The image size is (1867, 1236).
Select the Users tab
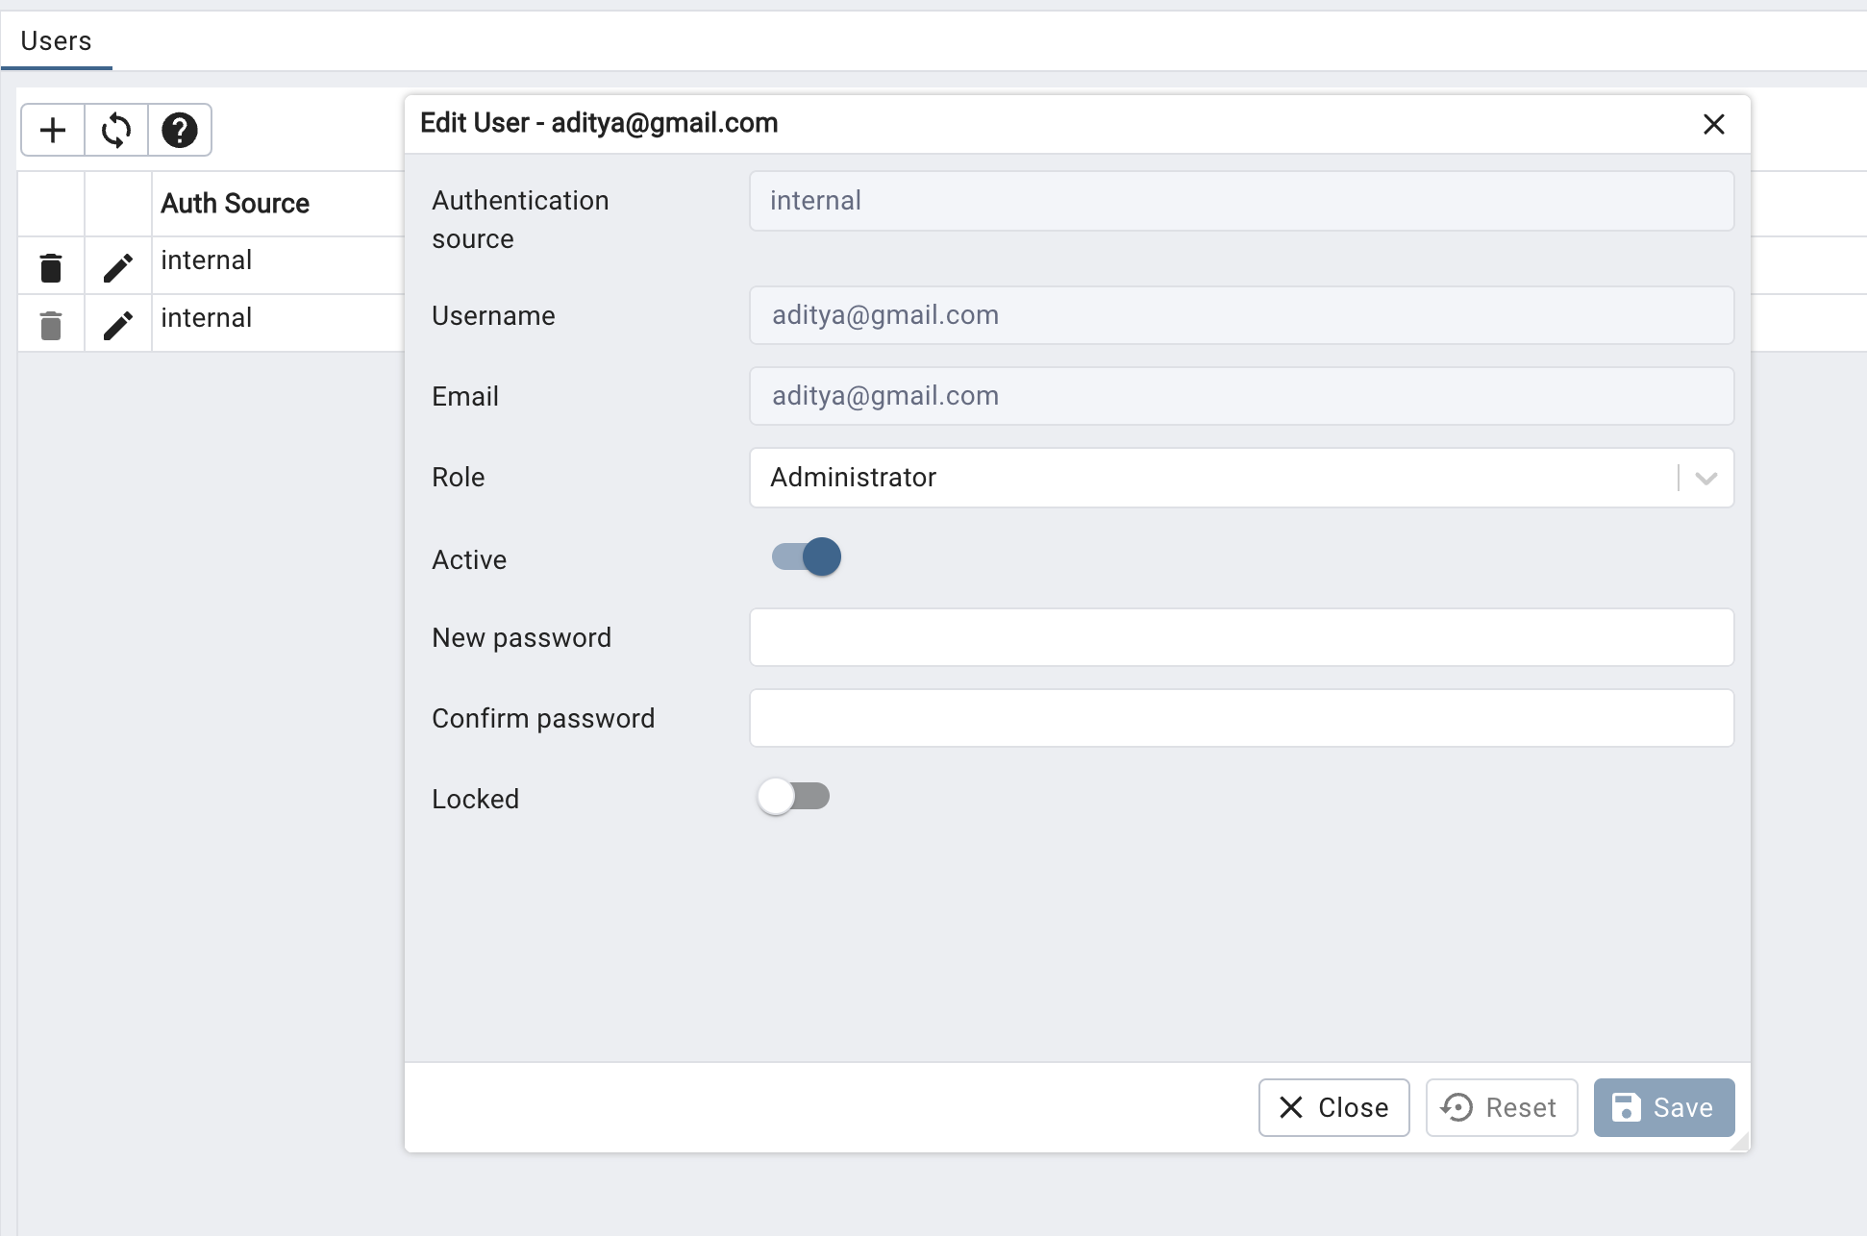coord(56,41)
